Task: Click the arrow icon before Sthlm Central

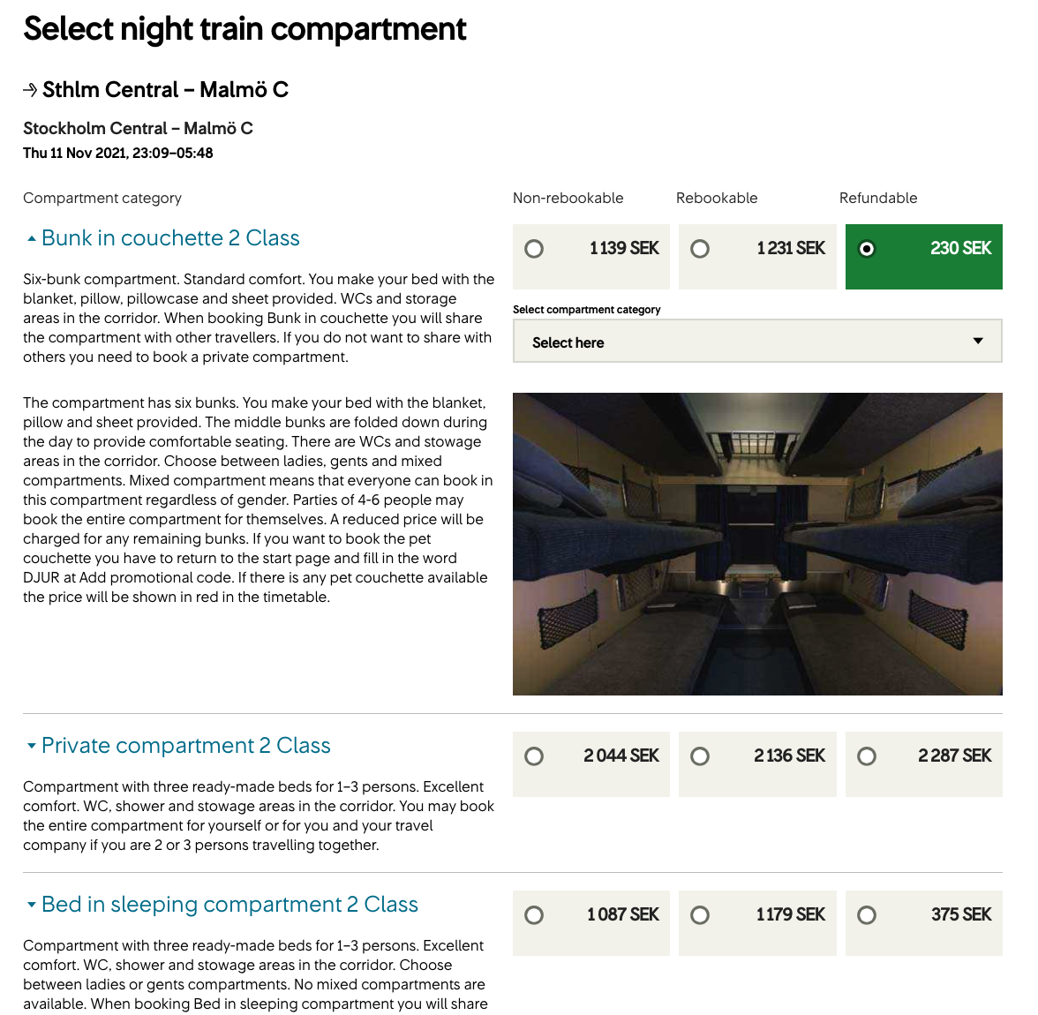Action: [x=30, y=90]
